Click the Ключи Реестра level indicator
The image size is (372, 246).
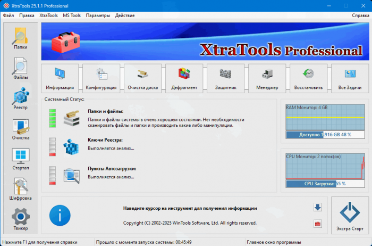click(53, 147)
